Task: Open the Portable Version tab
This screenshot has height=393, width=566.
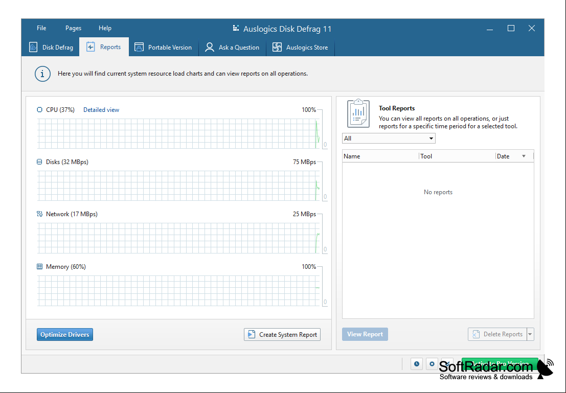Action: pyautogui.click(x=164, y=48)
